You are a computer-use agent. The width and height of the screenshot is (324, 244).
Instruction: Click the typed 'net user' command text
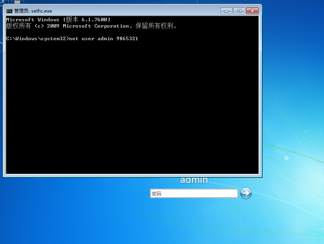[82, 39]
